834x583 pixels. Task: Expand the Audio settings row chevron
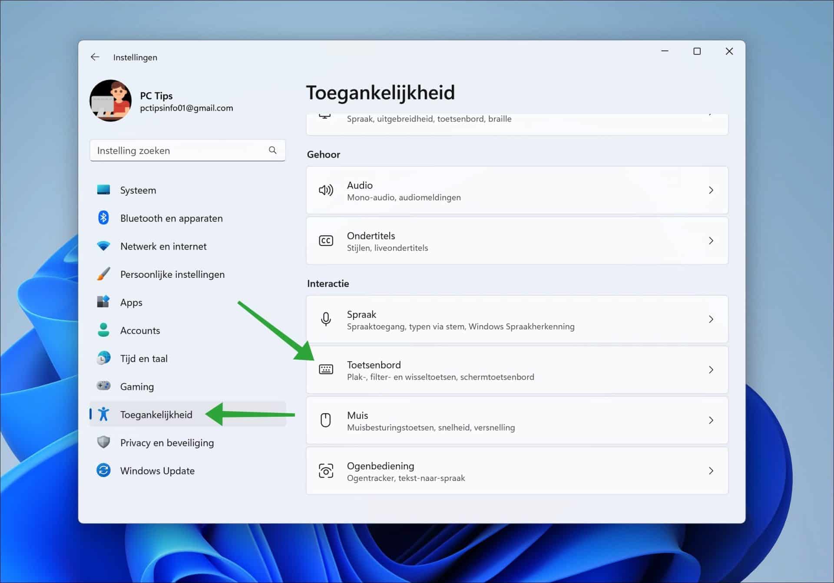point(711,190)
